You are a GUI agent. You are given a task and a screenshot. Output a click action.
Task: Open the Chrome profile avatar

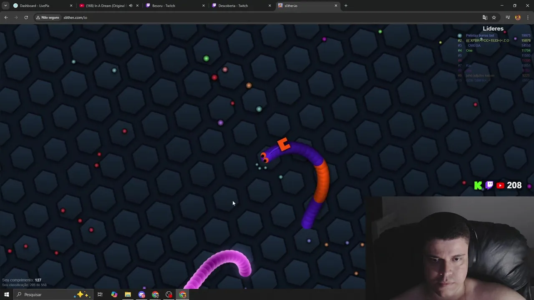tap(518, 17)
